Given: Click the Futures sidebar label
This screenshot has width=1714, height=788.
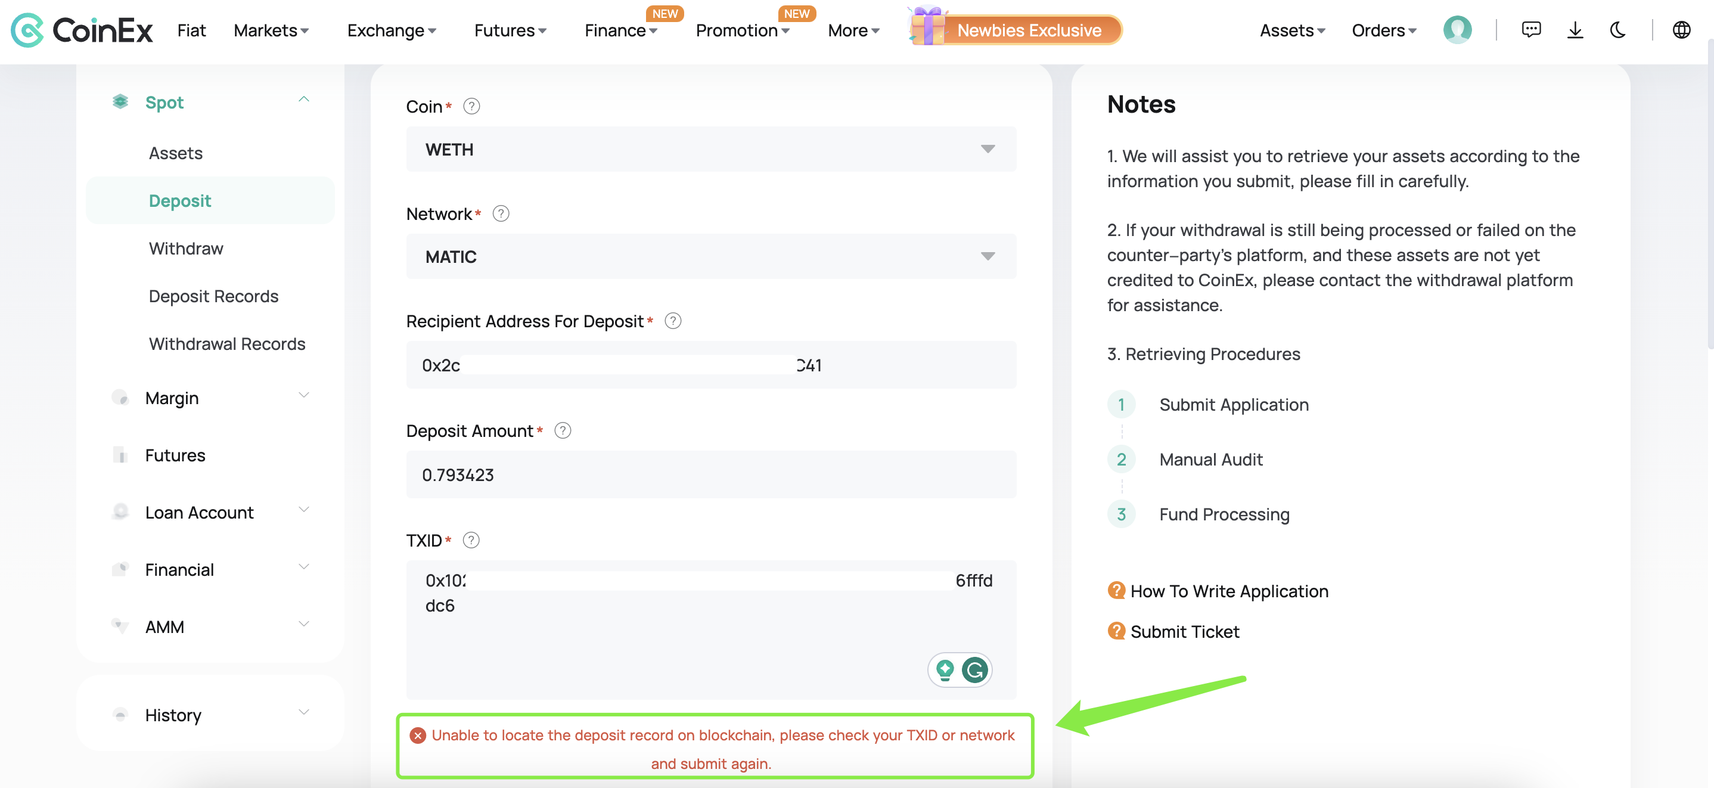Looking at the screenshot, I should pyautogui.click(x=175, y=455).
